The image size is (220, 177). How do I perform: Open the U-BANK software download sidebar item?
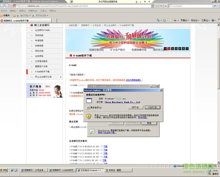coord(44,72)
